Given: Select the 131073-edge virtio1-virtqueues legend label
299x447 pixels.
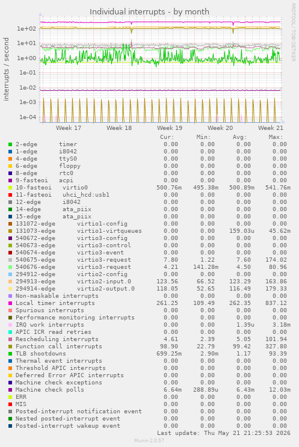Looking at the screenshot, I should click(79, 231).
